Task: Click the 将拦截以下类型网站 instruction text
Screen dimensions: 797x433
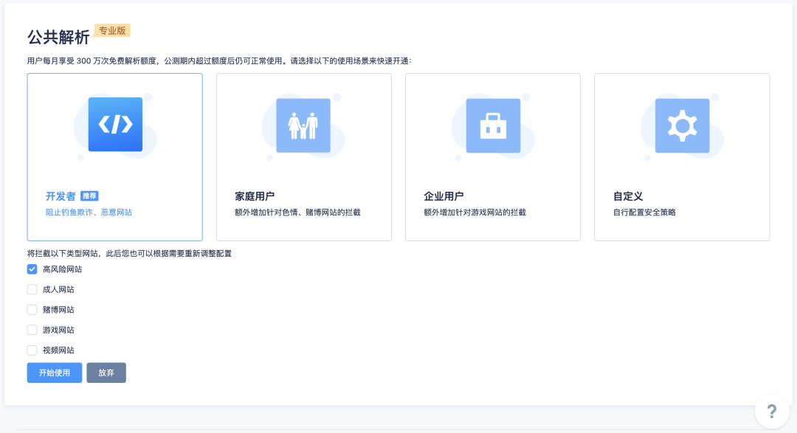Action: pos(129,254)
